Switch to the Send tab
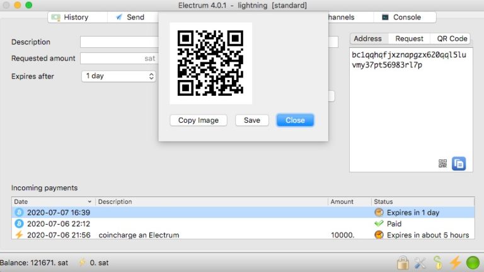Image resolution: width=484 pixels, height=272 pixels. point(133,17)
